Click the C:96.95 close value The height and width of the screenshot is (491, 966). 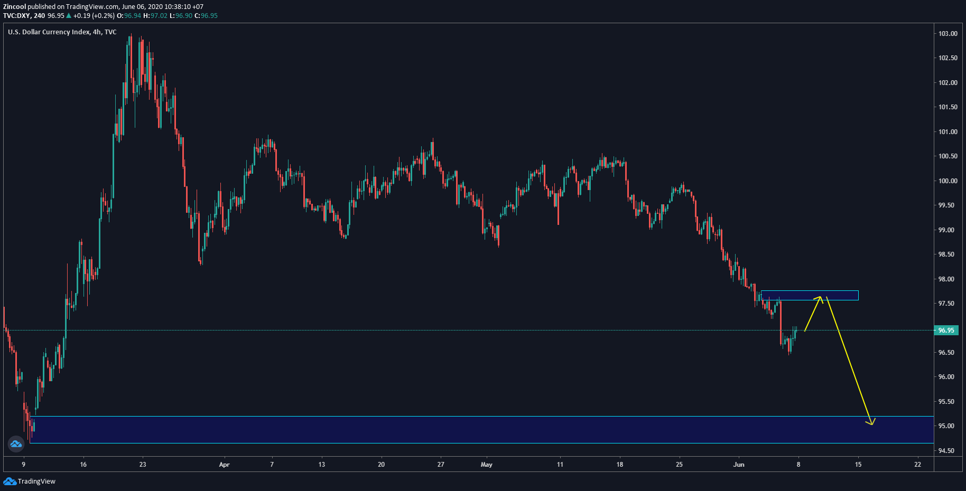tap(206, 16)
